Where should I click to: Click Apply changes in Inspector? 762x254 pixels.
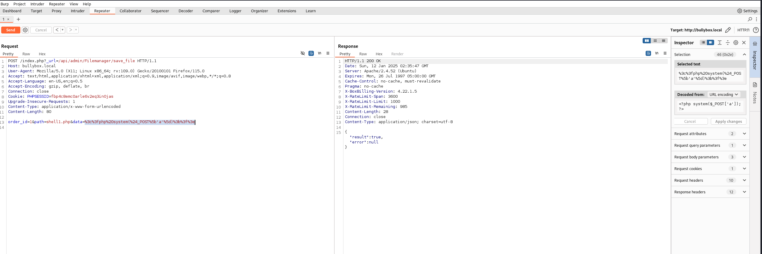(728, 121)
